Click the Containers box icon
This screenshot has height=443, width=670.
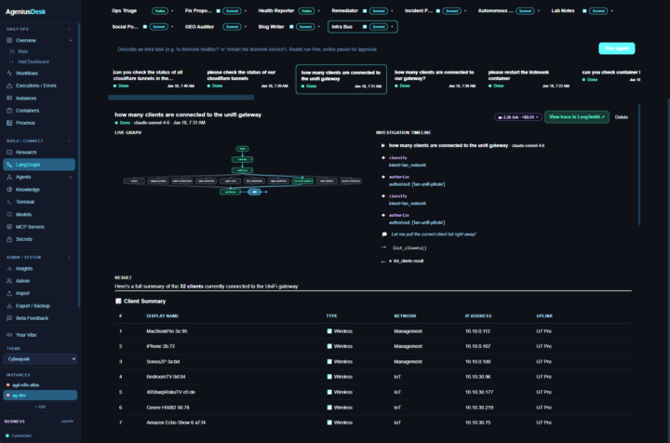coord(9,110)
